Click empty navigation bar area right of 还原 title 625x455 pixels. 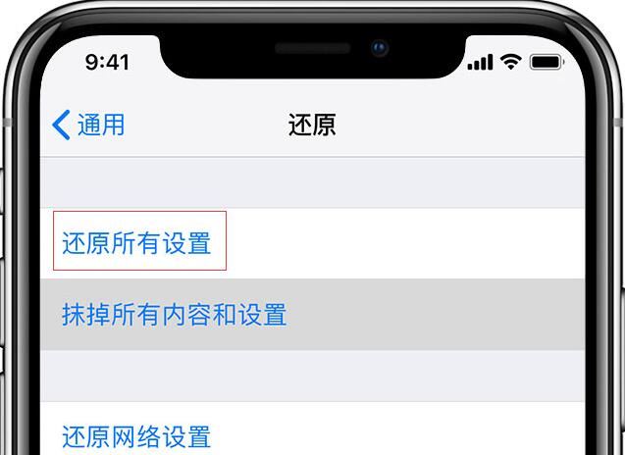(458, 125)
